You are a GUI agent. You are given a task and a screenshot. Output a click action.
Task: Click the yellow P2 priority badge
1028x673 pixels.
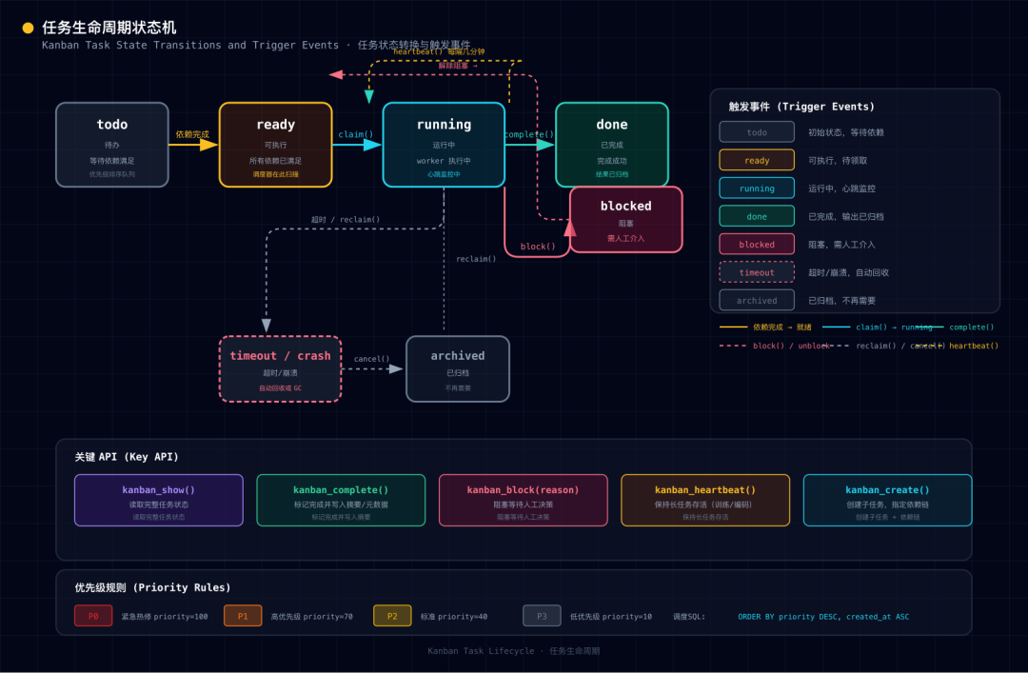392,616
